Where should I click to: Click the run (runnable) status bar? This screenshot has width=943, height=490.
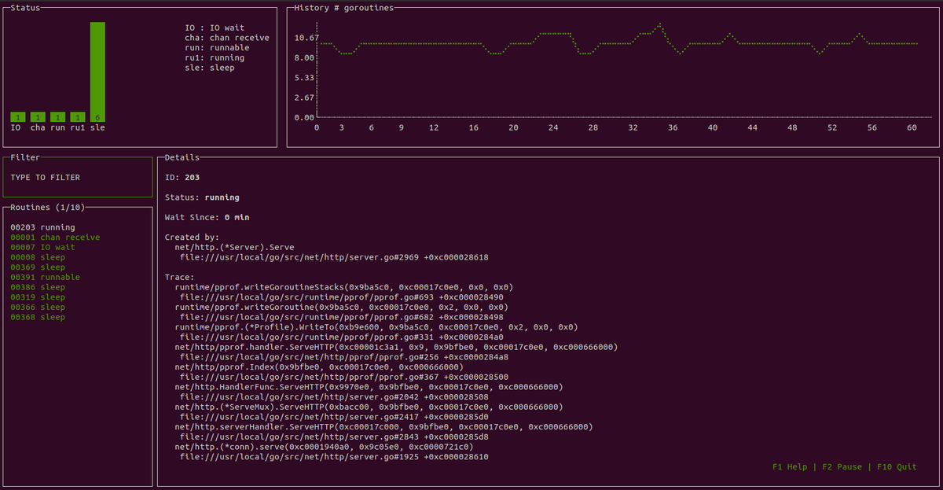coord(57,116)
